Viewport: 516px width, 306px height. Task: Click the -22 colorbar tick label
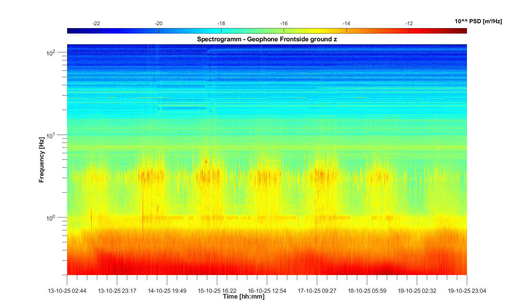(96, 24)
